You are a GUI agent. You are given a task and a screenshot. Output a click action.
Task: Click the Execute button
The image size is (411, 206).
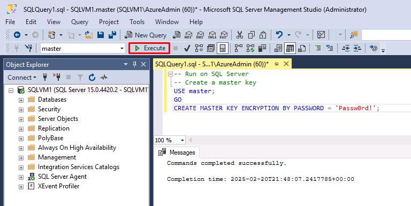(149, 48)
